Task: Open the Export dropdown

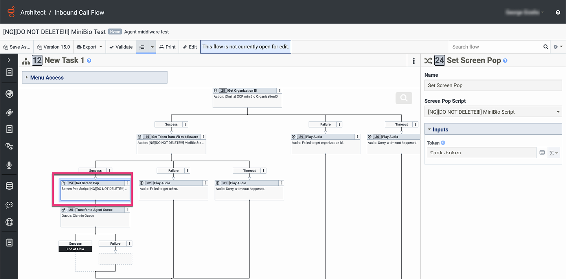Action: (89, 47)
